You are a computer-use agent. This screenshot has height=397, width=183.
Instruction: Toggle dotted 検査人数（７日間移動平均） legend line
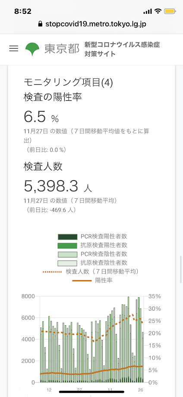[x=52, y=272]
